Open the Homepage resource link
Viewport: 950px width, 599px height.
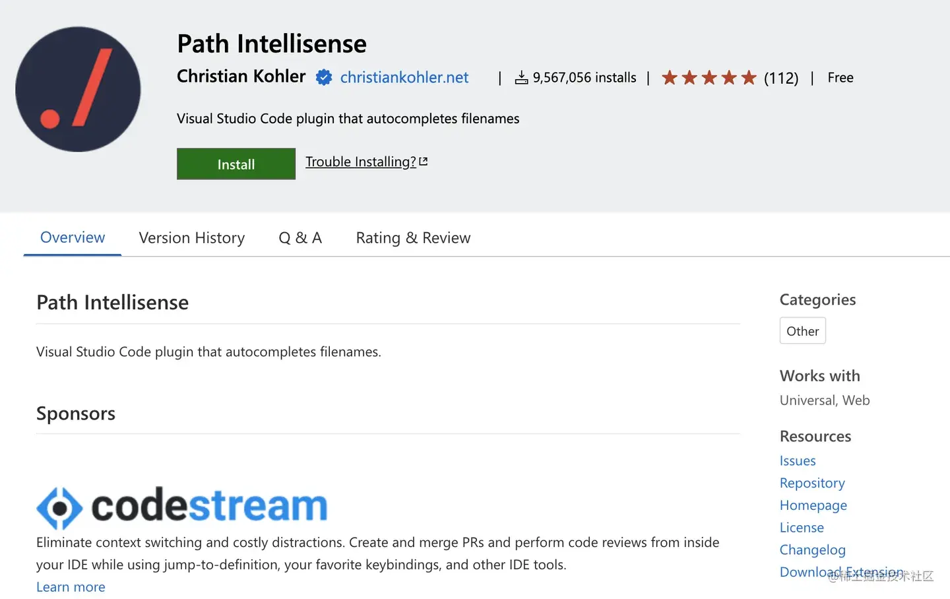tap(813, 505)
